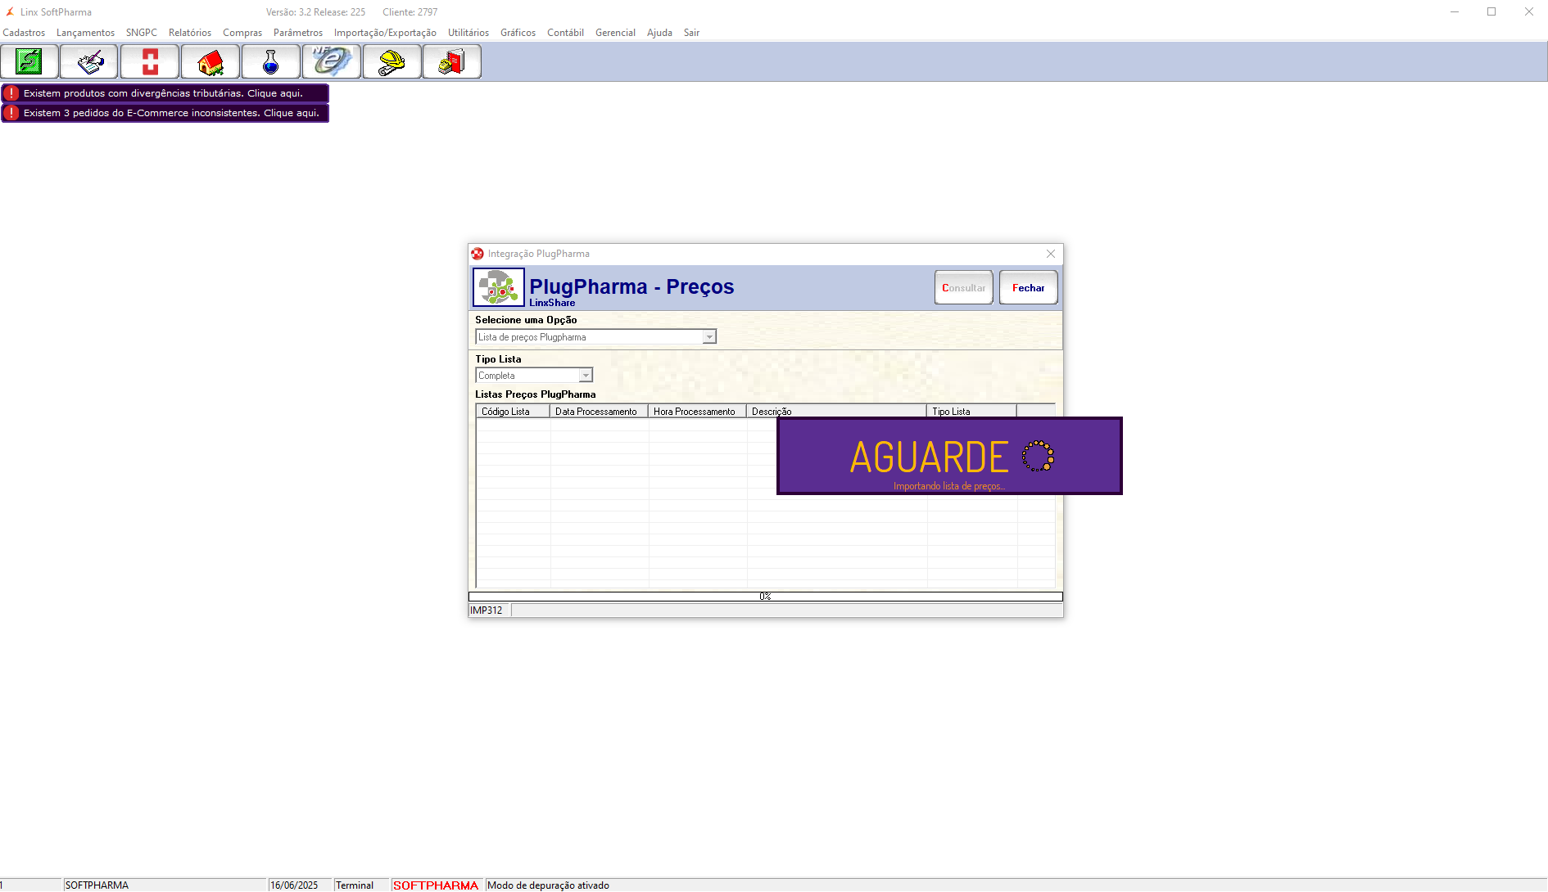The image size is (1548, 892).
Task: Open the Contábil menu
Action: (565, 33)
